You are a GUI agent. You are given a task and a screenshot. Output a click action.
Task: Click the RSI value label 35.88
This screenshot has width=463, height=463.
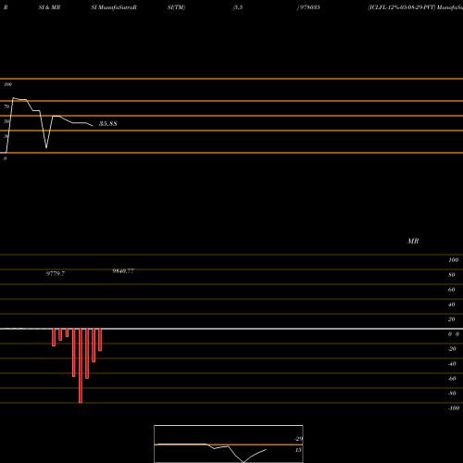pos(107,124)
